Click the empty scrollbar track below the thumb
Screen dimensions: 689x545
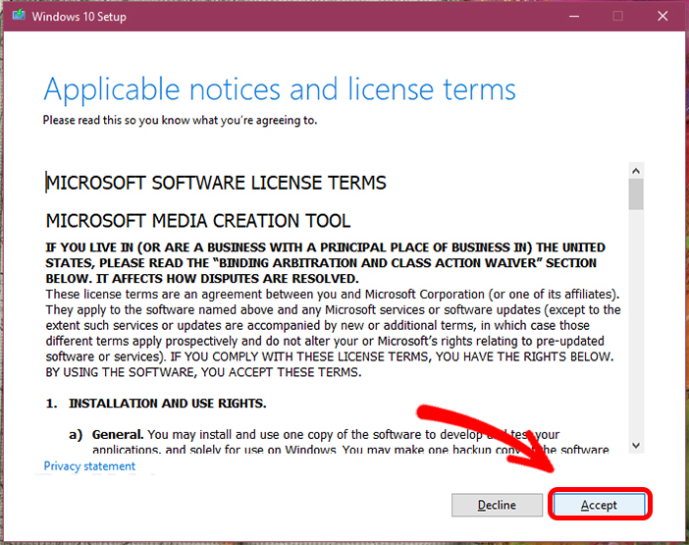636,324
